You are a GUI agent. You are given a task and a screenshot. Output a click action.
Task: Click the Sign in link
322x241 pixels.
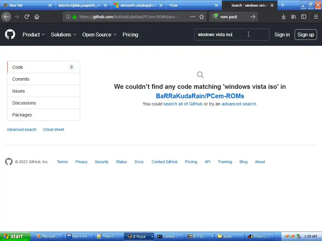[282, 35]
